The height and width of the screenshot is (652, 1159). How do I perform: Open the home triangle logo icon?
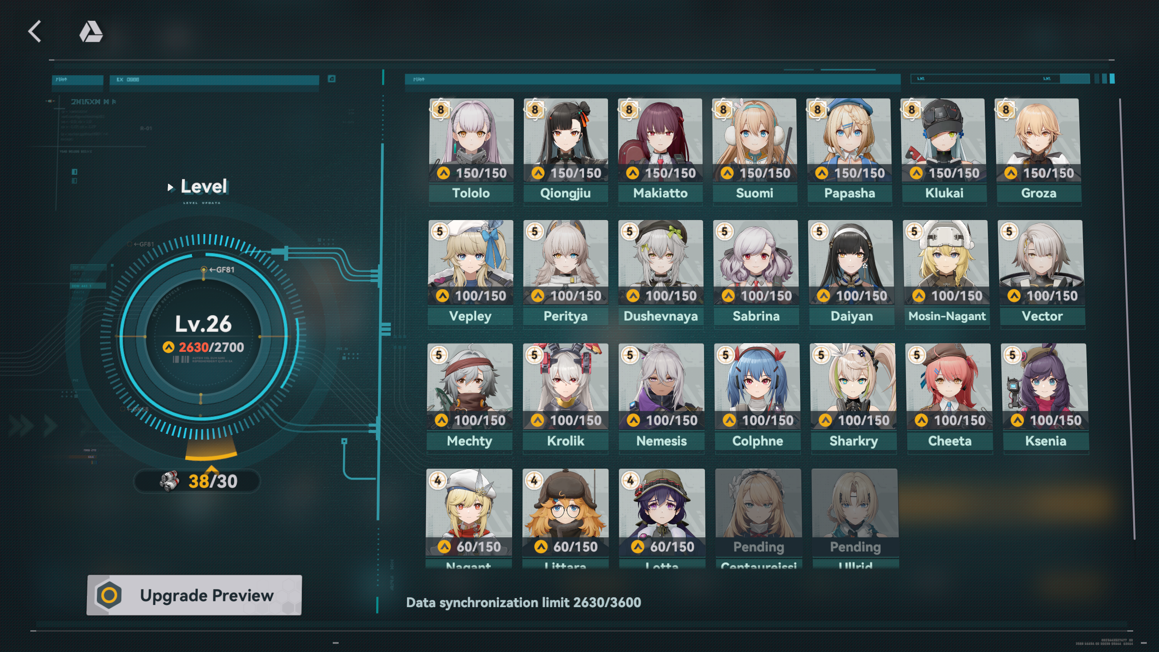[x=91, y=32]
